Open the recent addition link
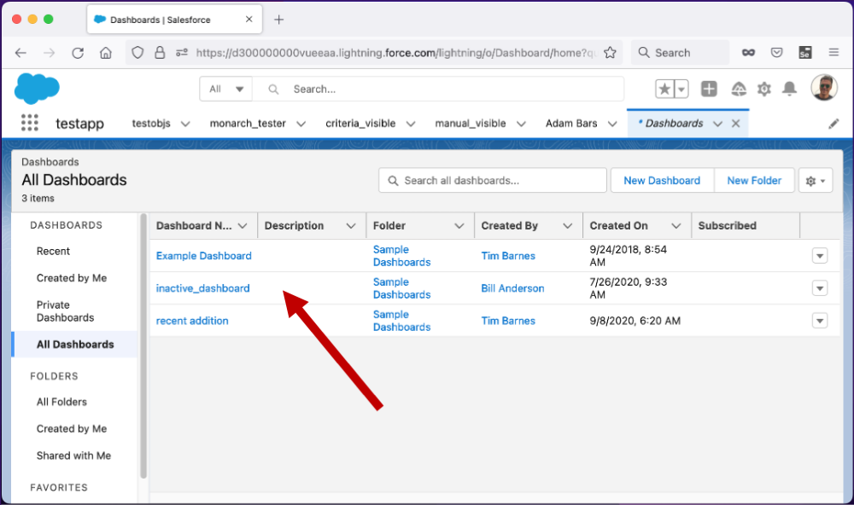The width and height of the screenshot is (854, 505). [192, 321]
